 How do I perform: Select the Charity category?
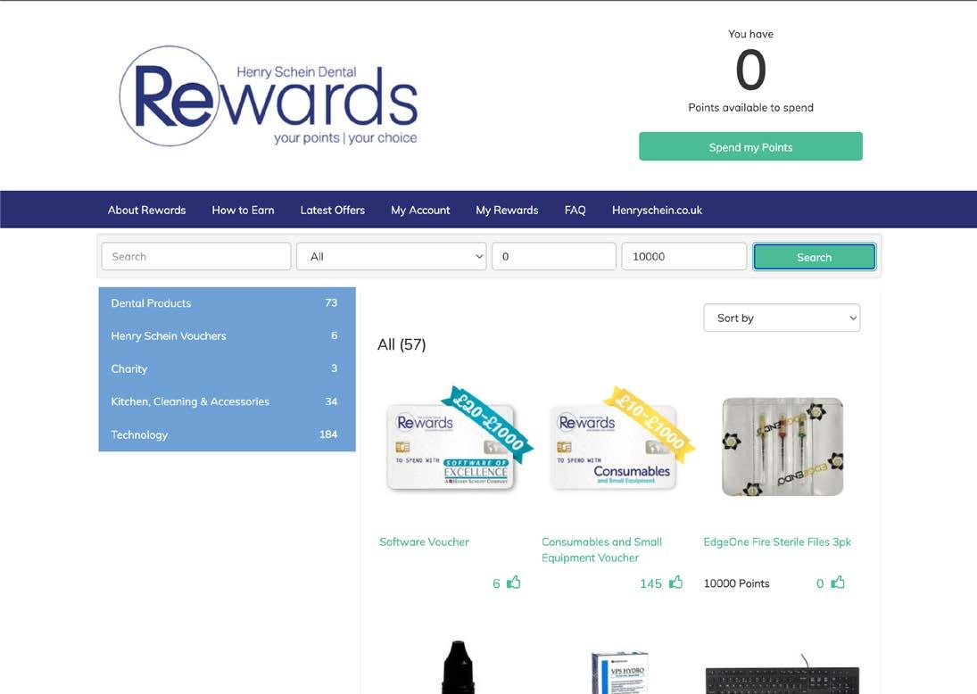tap(227, 368)
